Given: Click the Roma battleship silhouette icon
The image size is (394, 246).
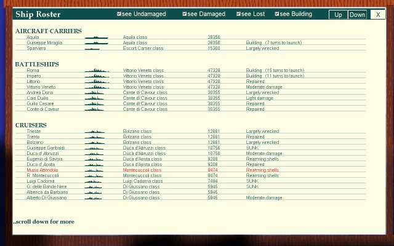Looking at the screenshot, I should (96, 71).
